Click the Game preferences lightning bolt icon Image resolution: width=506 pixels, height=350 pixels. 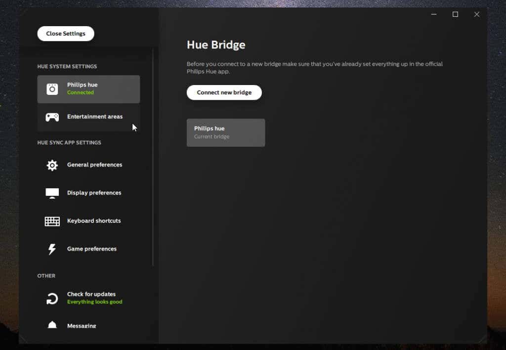tap(52, 249)
